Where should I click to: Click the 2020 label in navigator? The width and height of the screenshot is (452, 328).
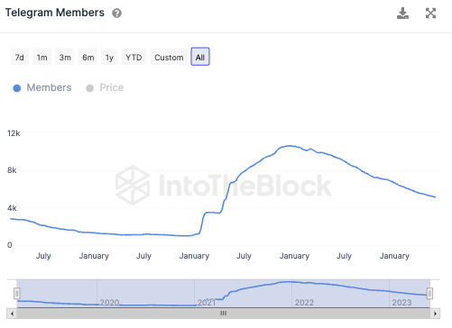[x=109, y=303]
